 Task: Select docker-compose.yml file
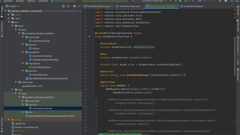(x=25, y=127)
